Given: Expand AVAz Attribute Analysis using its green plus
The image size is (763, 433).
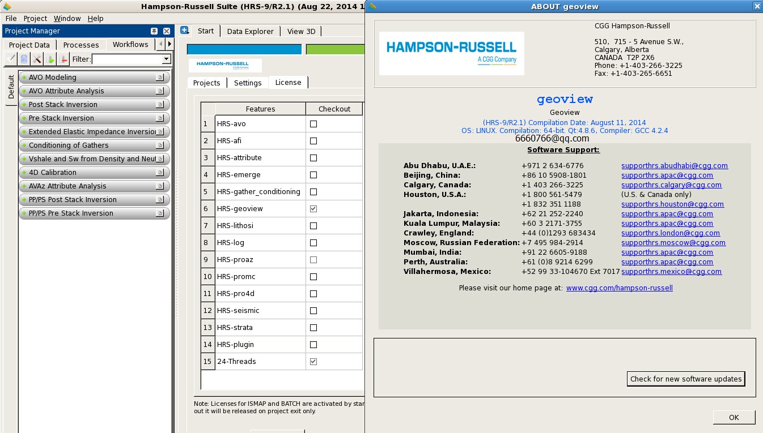Looking at the screenshot, I should click(24, 186).
